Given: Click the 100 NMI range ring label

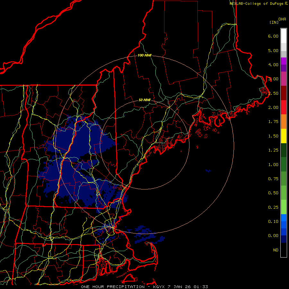Looking at the screenshot, I should click(144, 55).
